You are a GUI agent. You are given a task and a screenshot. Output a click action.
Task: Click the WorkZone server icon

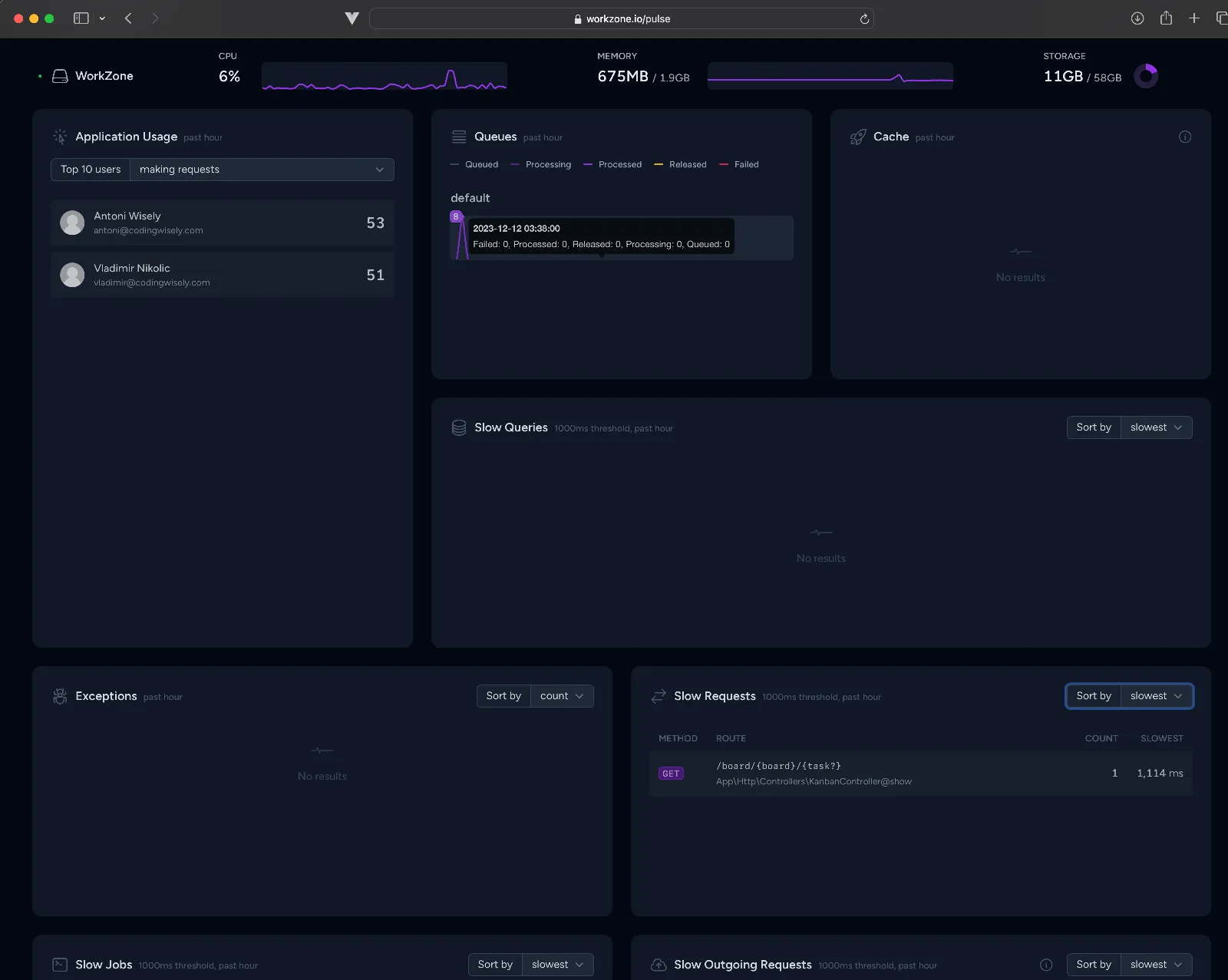click(x=60, y=76)
